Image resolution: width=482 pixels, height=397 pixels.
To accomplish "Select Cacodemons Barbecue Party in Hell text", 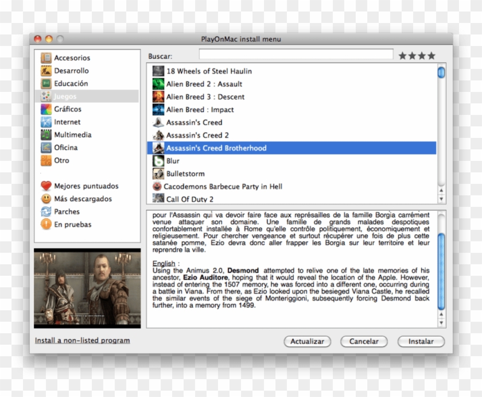I will [x=223, y=187].
